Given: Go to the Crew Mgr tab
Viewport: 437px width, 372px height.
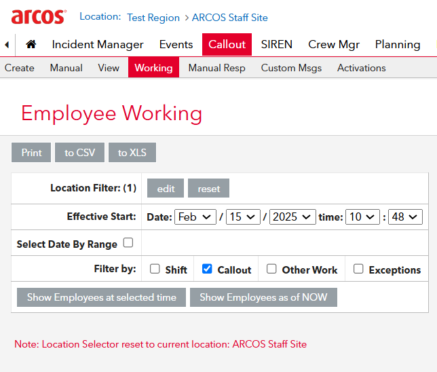Looking at the screenshot, I should 334,45.
